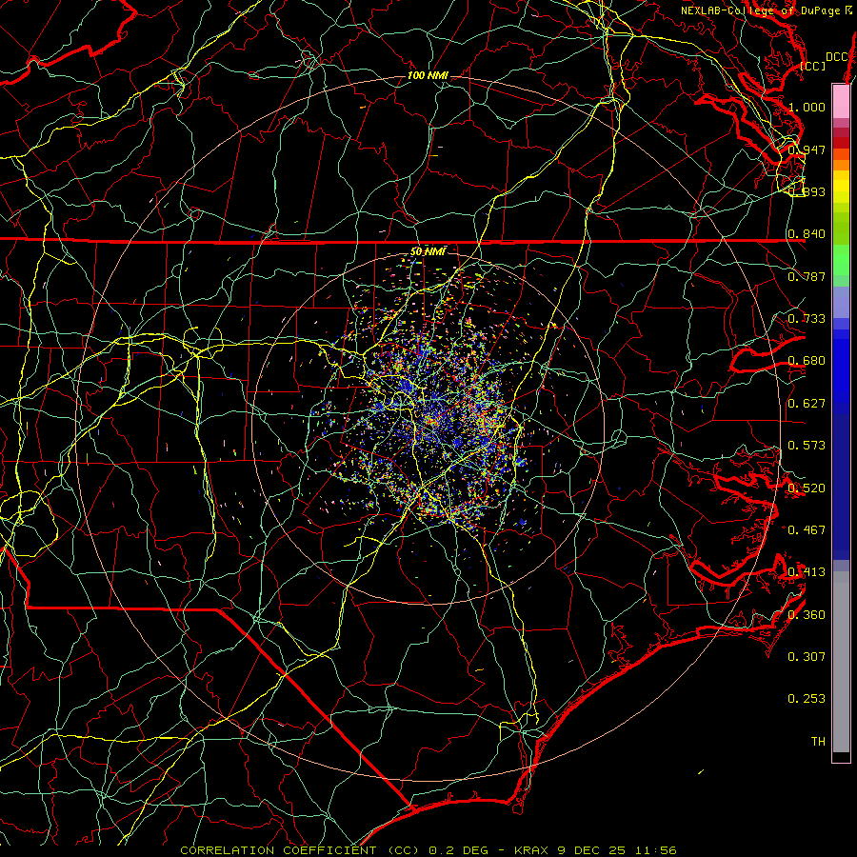Click the 0.413 legend value
The height and width of the screenshot is (857, 857).
(807, 571)
